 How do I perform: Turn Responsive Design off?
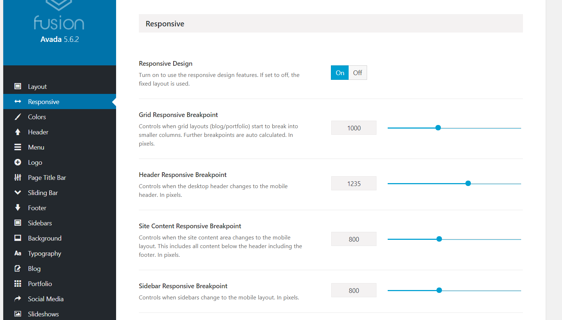tap(358, 73)
